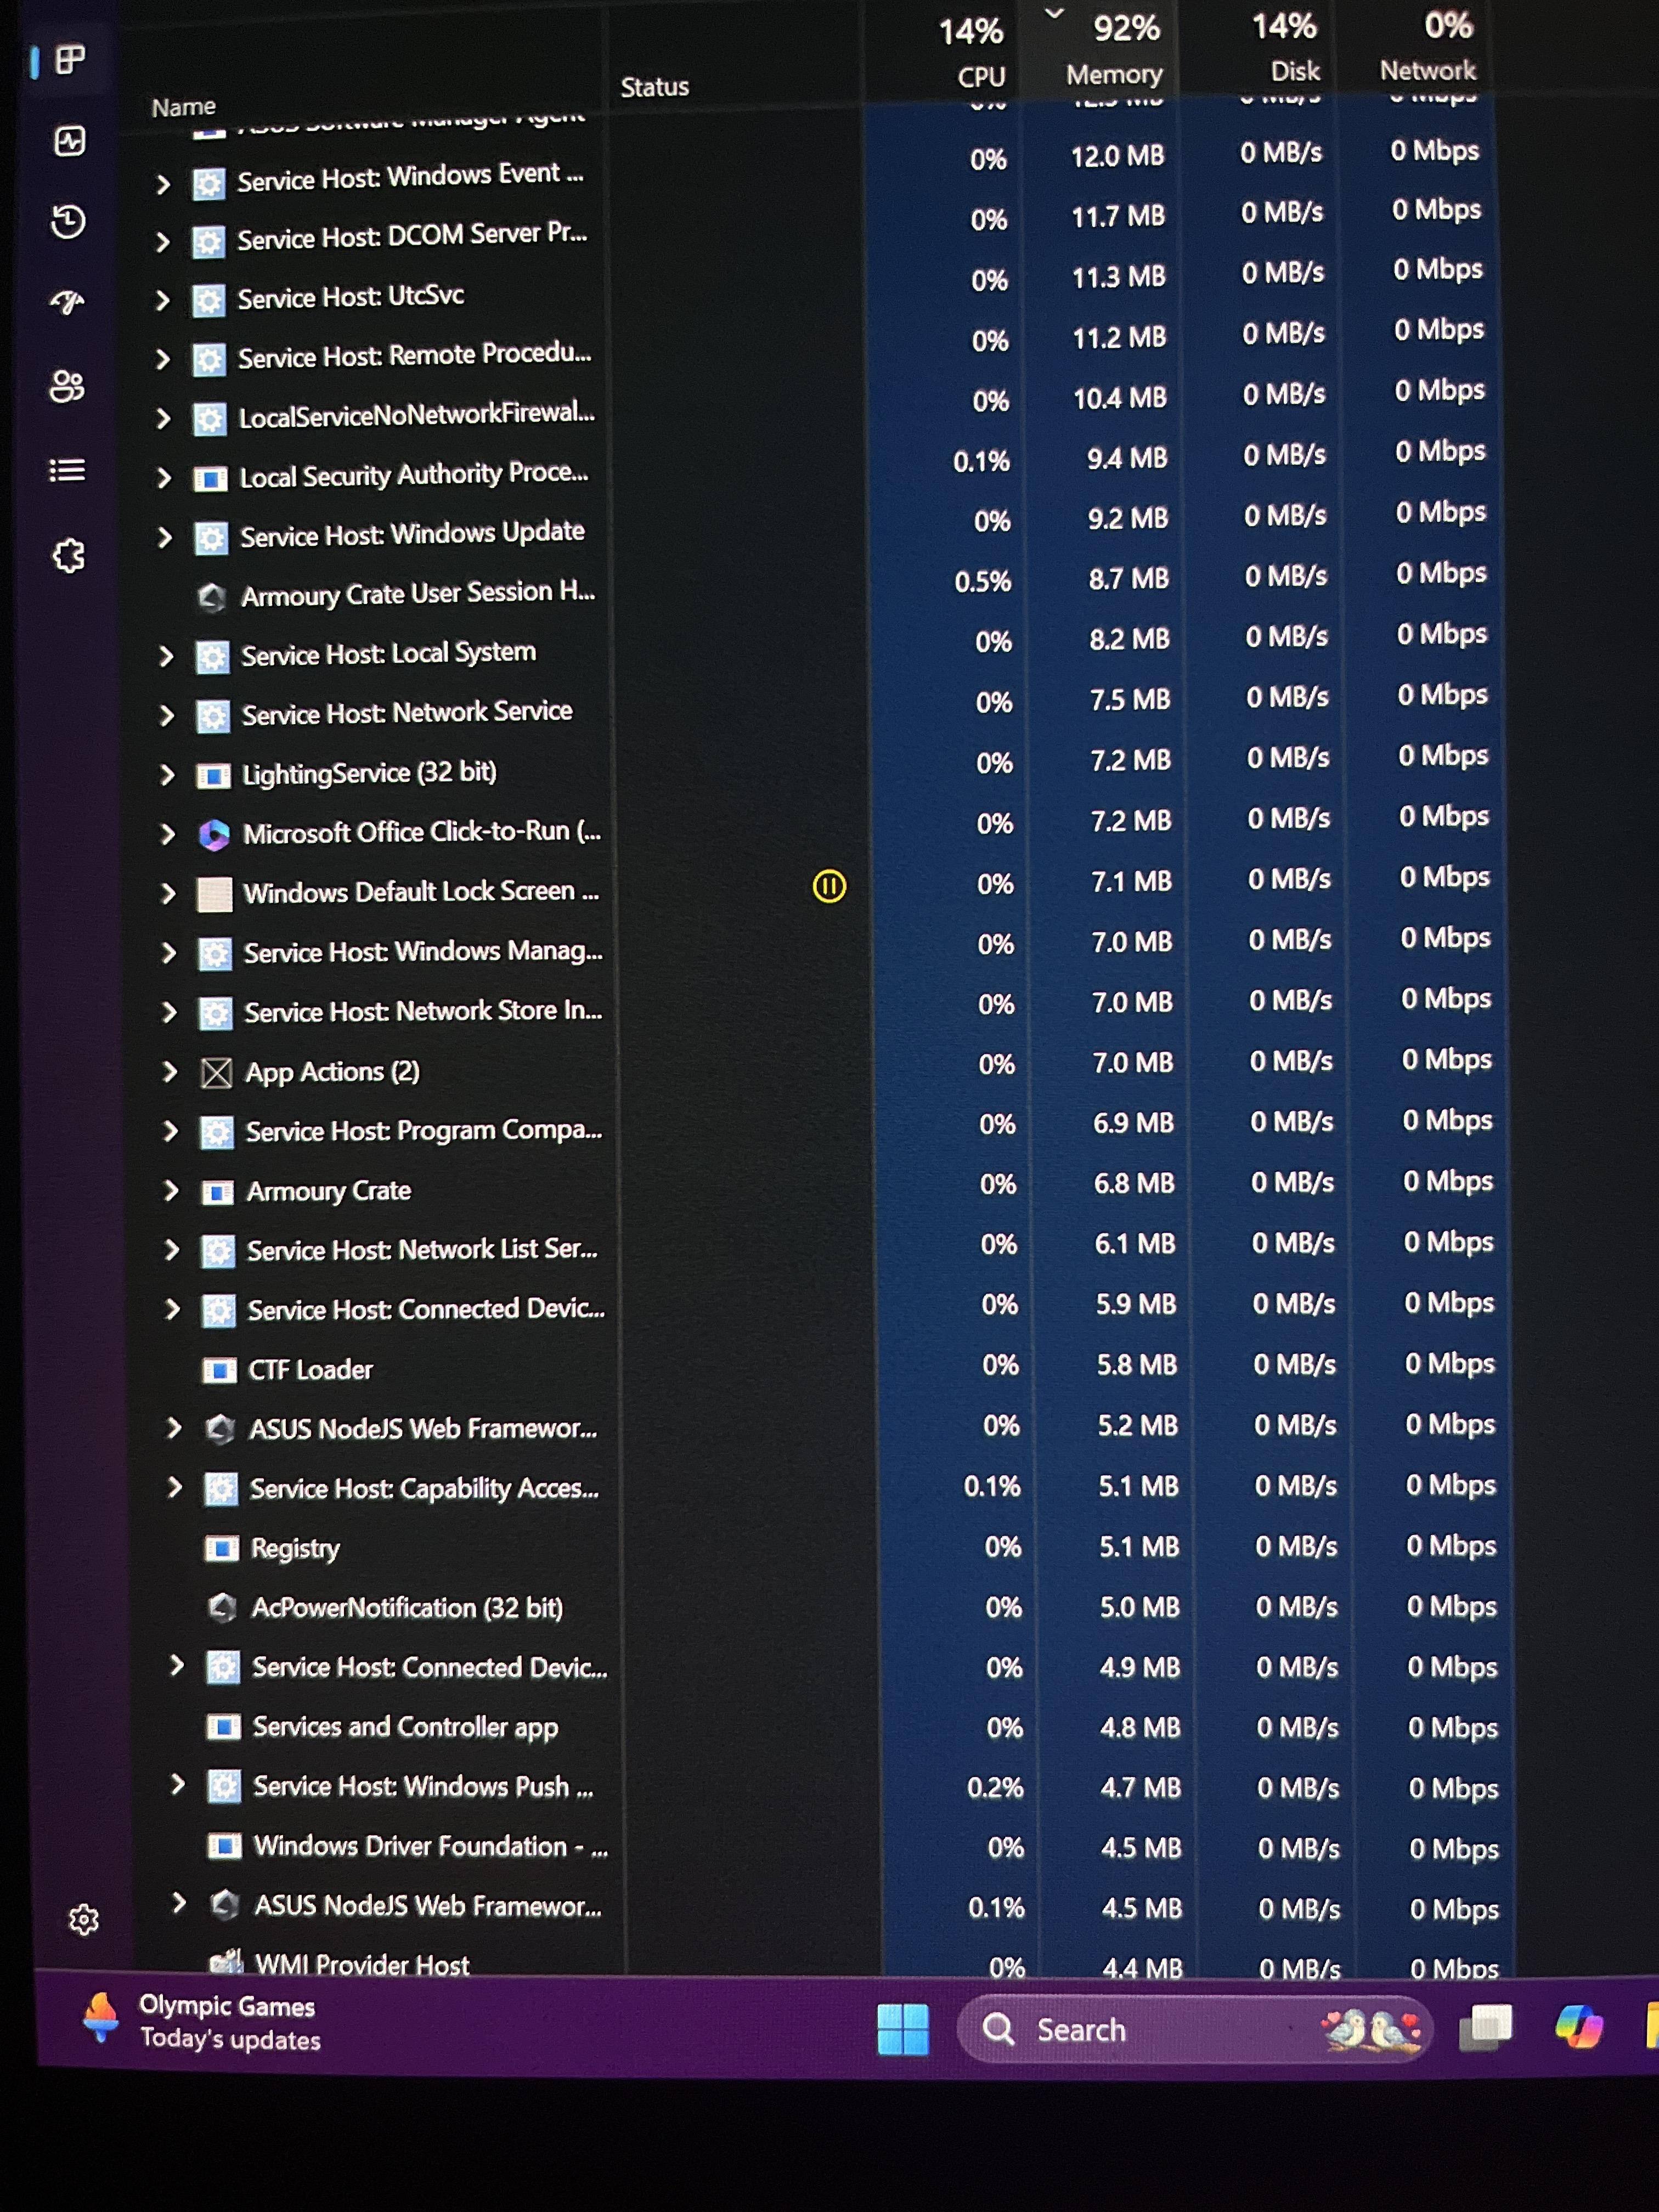Sort processes by the Name column
1659x2212 pixels.
[184, 107]
